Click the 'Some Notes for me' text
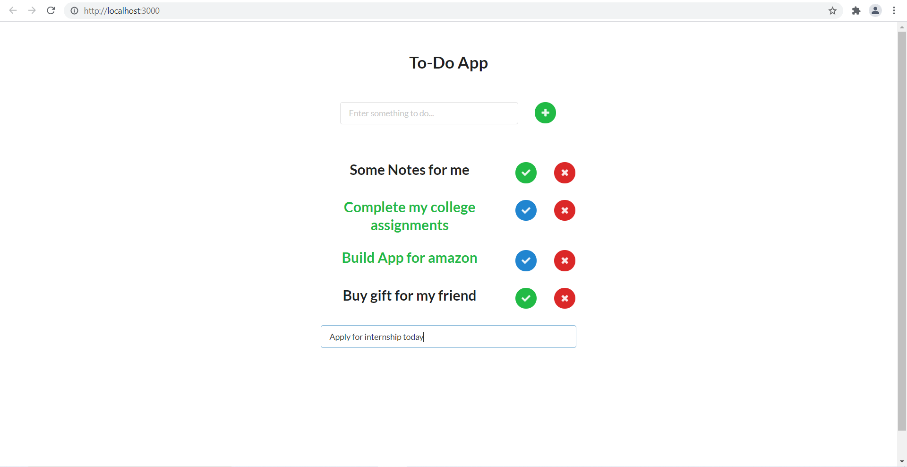The width and height of the screenshot is (907, 467). [410, 170]
